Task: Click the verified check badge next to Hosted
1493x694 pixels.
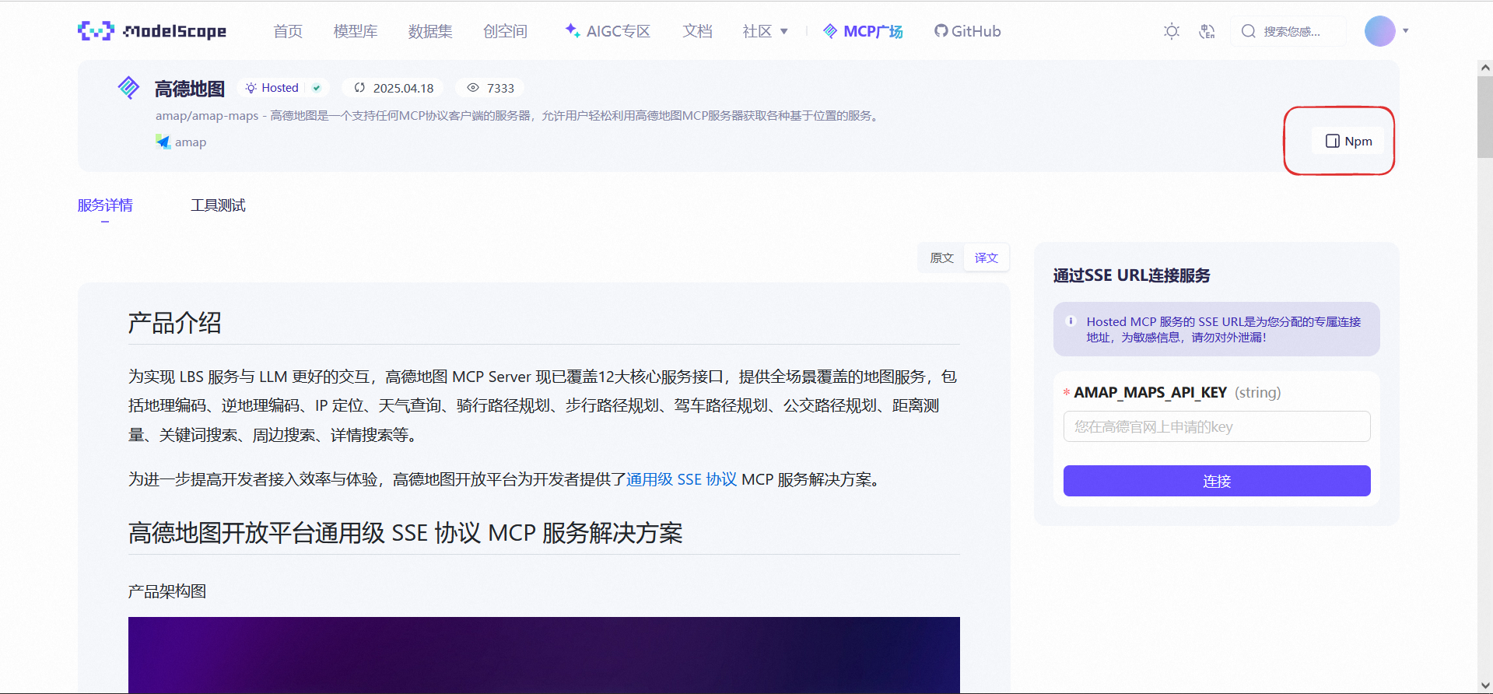Action: coord(317,88)
